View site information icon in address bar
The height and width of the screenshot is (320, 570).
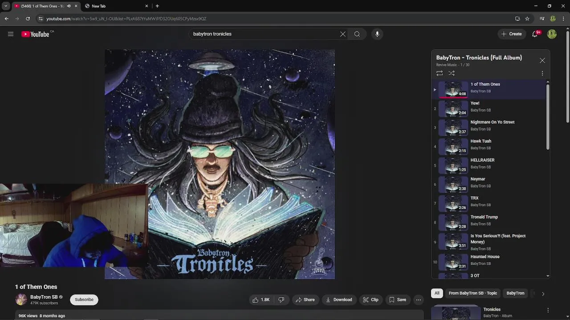pyautogui.click(x=41, y=19)
